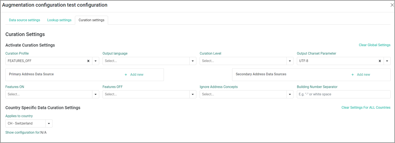Click the Clear Global Settings link

tap(375, 45)
